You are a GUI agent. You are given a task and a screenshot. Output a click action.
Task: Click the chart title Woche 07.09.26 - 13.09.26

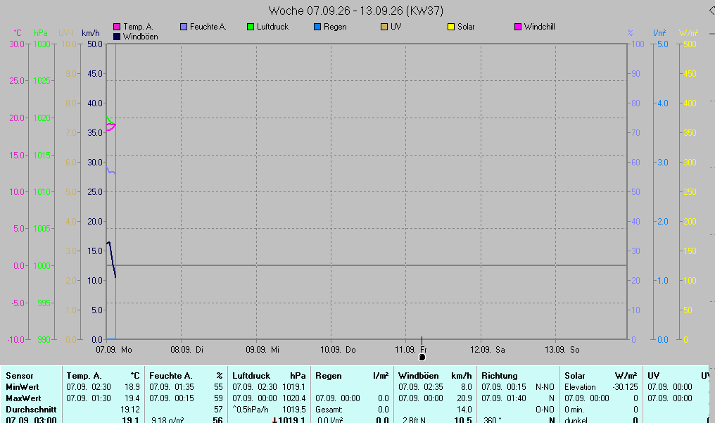click(355, 11)
